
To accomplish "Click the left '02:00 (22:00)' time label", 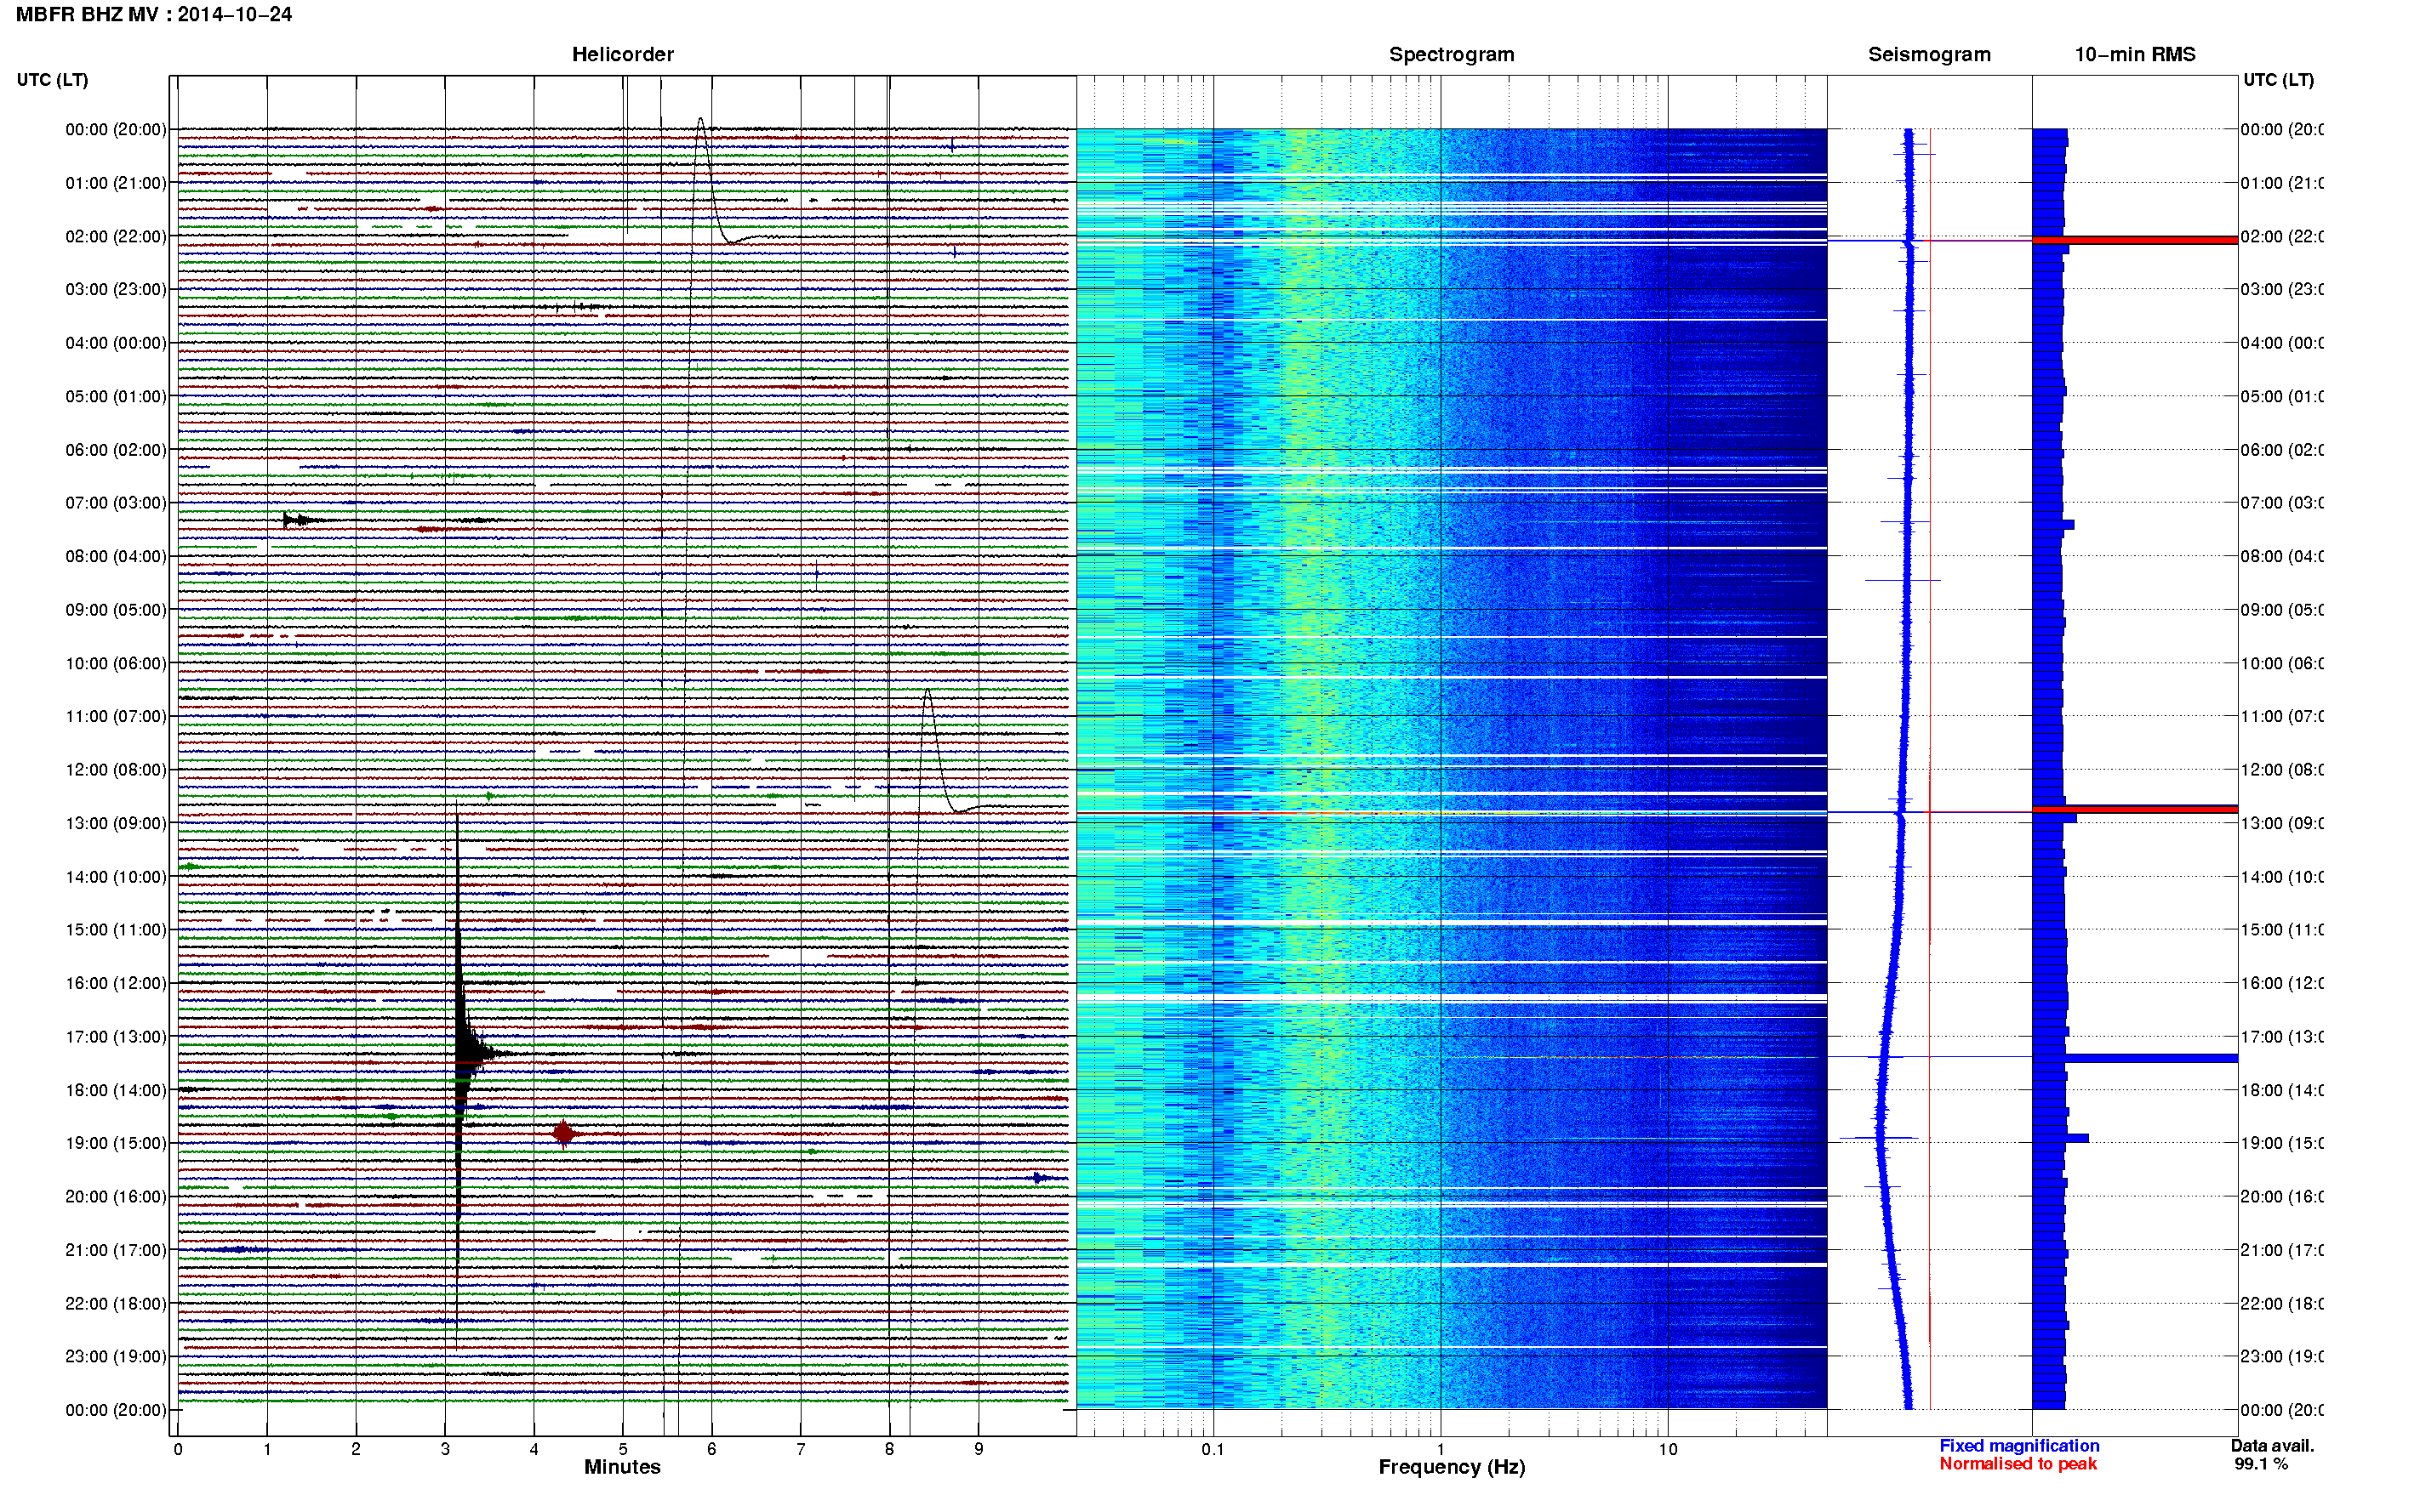I will (116, 236).
